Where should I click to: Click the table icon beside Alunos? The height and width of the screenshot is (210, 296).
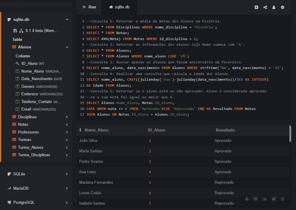pos(14,47)
